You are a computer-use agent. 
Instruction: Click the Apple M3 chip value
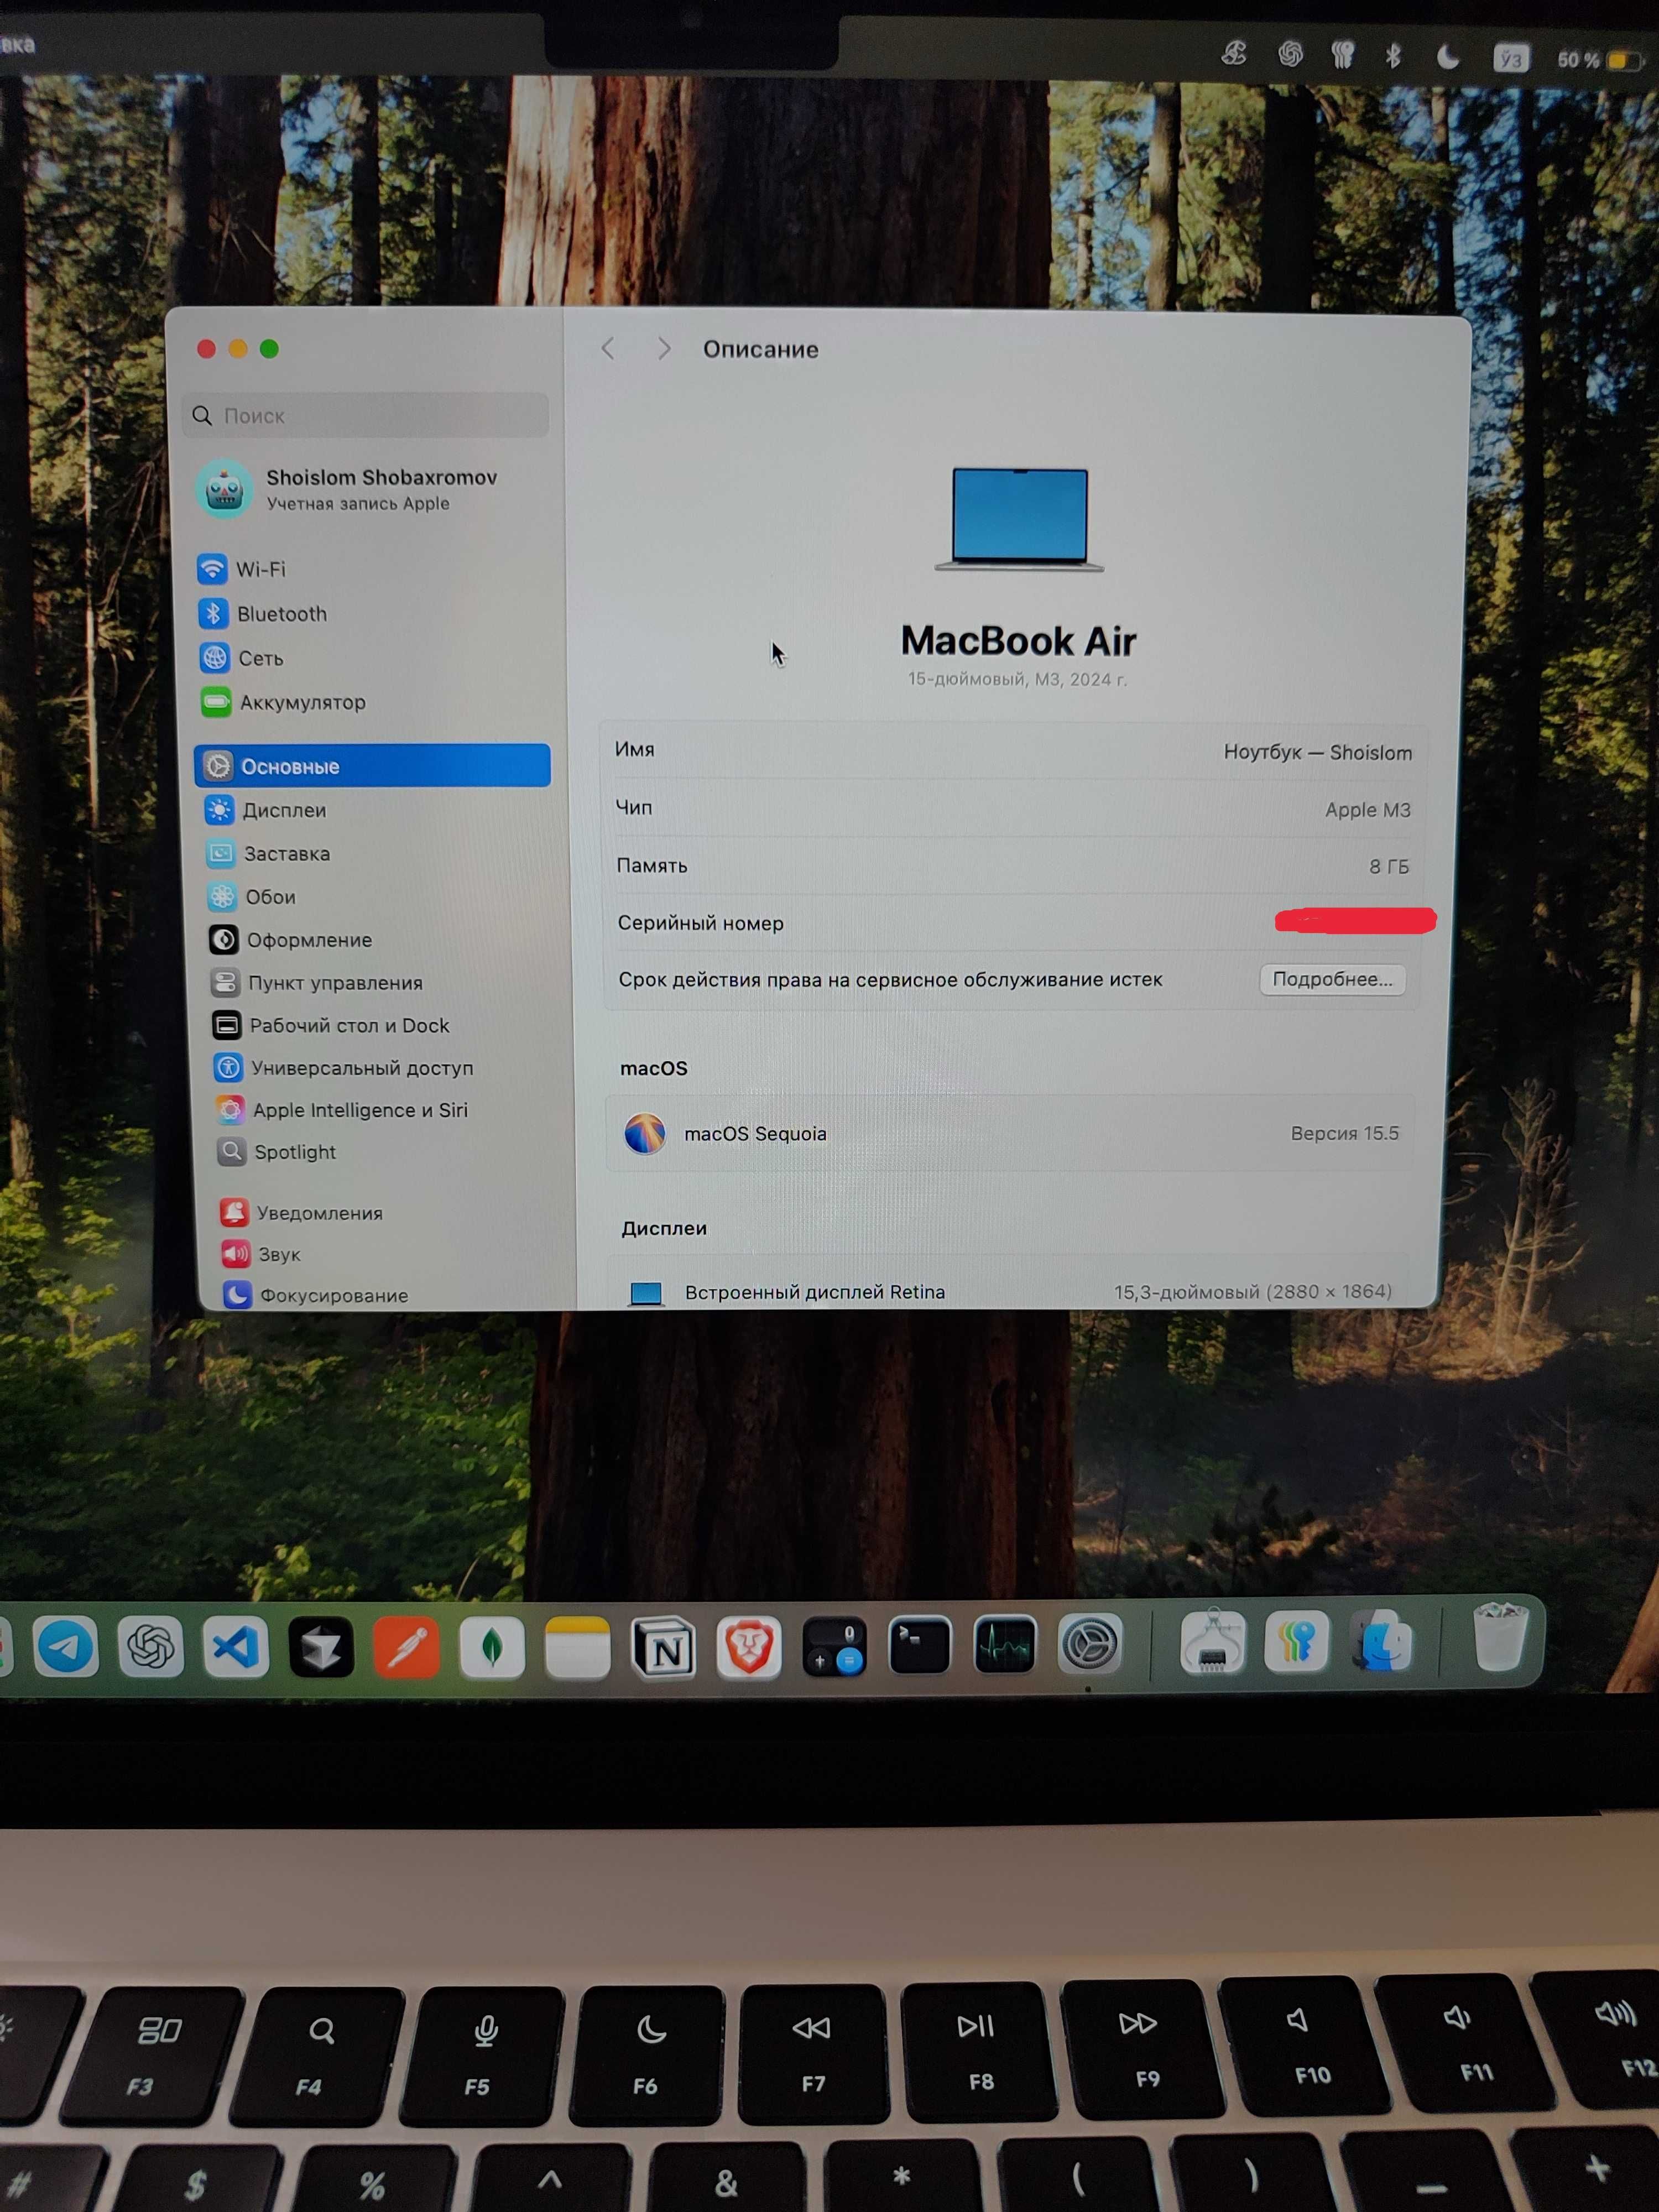pyautogui.click(x=1367, y=810)
